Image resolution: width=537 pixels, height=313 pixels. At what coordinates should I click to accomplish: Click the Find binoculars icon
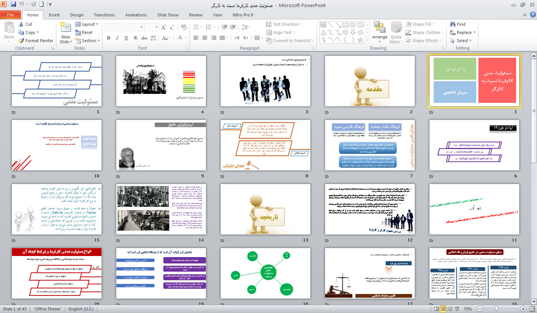(453, 24)
